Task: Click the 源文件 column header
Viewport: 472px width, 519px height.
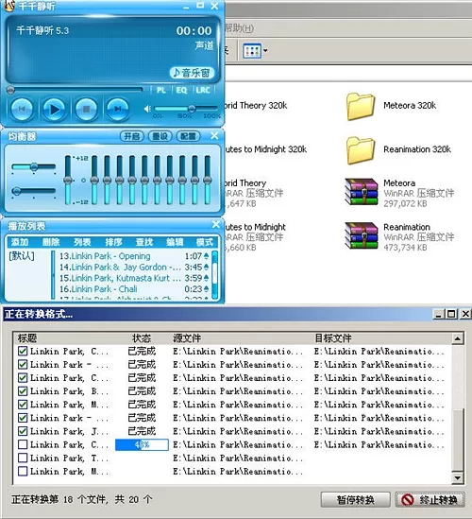Action: coord(187,338)
